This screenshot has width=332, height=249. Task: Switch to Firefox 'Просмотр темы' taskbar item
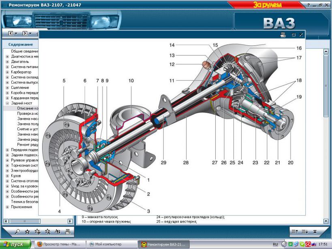tap(60, 245)
